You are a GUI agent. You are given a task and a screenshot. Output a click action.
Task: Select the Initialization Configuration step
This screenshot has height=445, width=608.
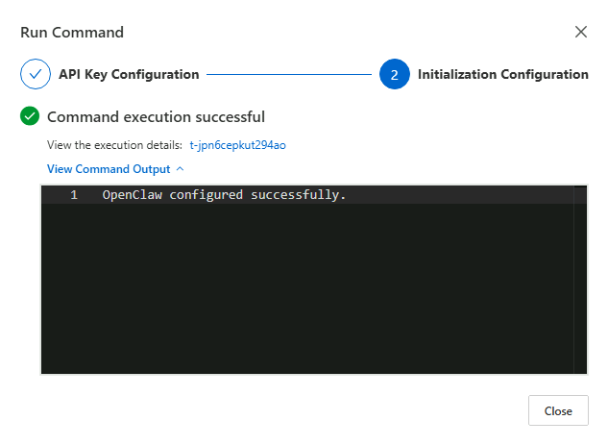tap(502, 74)
